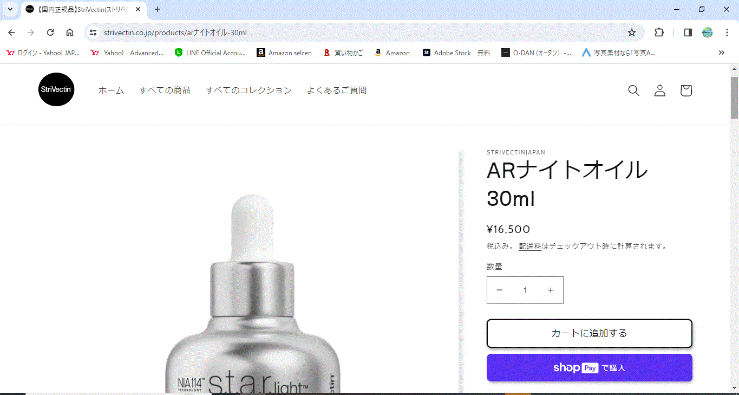Click the StriVectin round logo
Viewport: 739px width, 395px height.
tap(56, 89)
